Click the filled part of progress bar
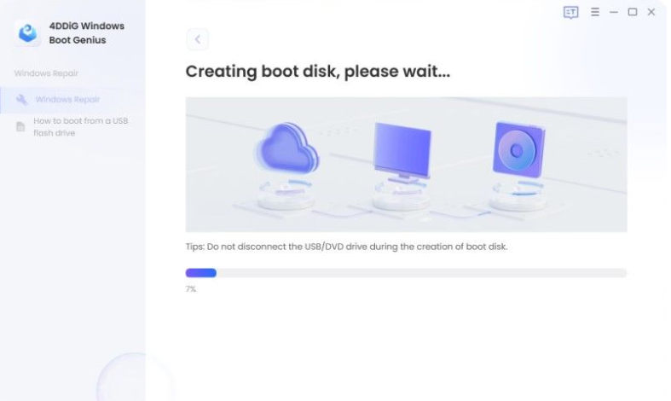Viewport: 671px width, 401px height. pyautogui.click(x=200, y=273)
